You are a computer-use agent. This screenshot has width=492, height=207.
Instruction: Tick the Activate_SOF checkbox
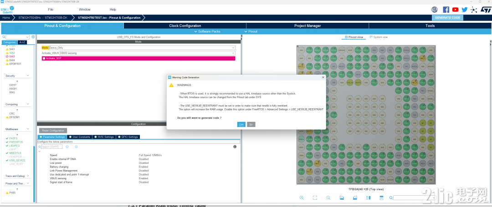(44, 58)
